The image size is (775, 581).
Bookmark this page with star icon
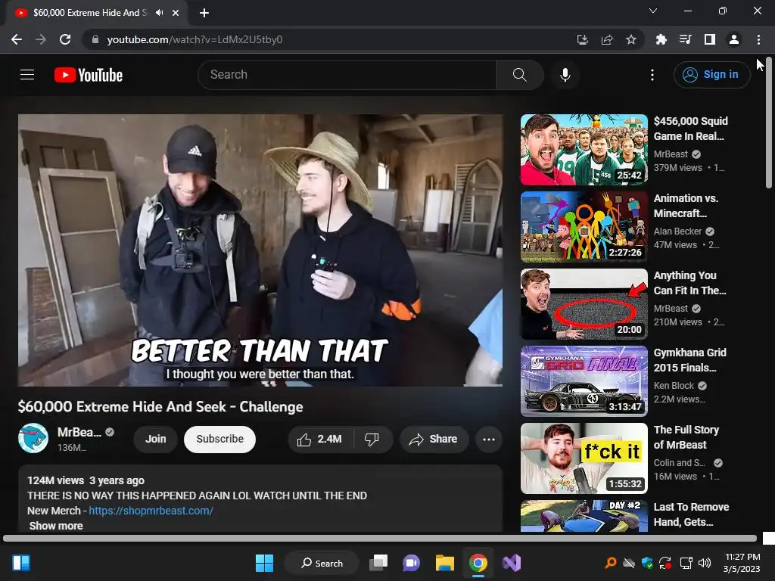(x=630, y=39)
